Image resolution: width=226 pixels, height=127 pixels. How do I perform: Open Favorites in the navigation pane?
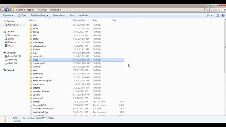click(9, 21)
